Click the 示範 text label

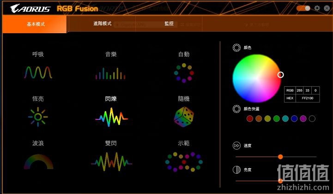coord(184,143)
